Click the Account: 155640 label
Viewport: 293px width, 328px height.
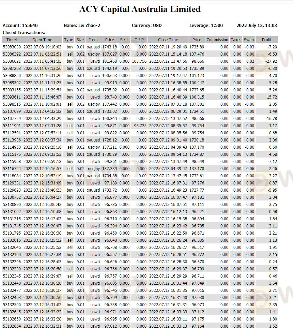coord(20,26)
